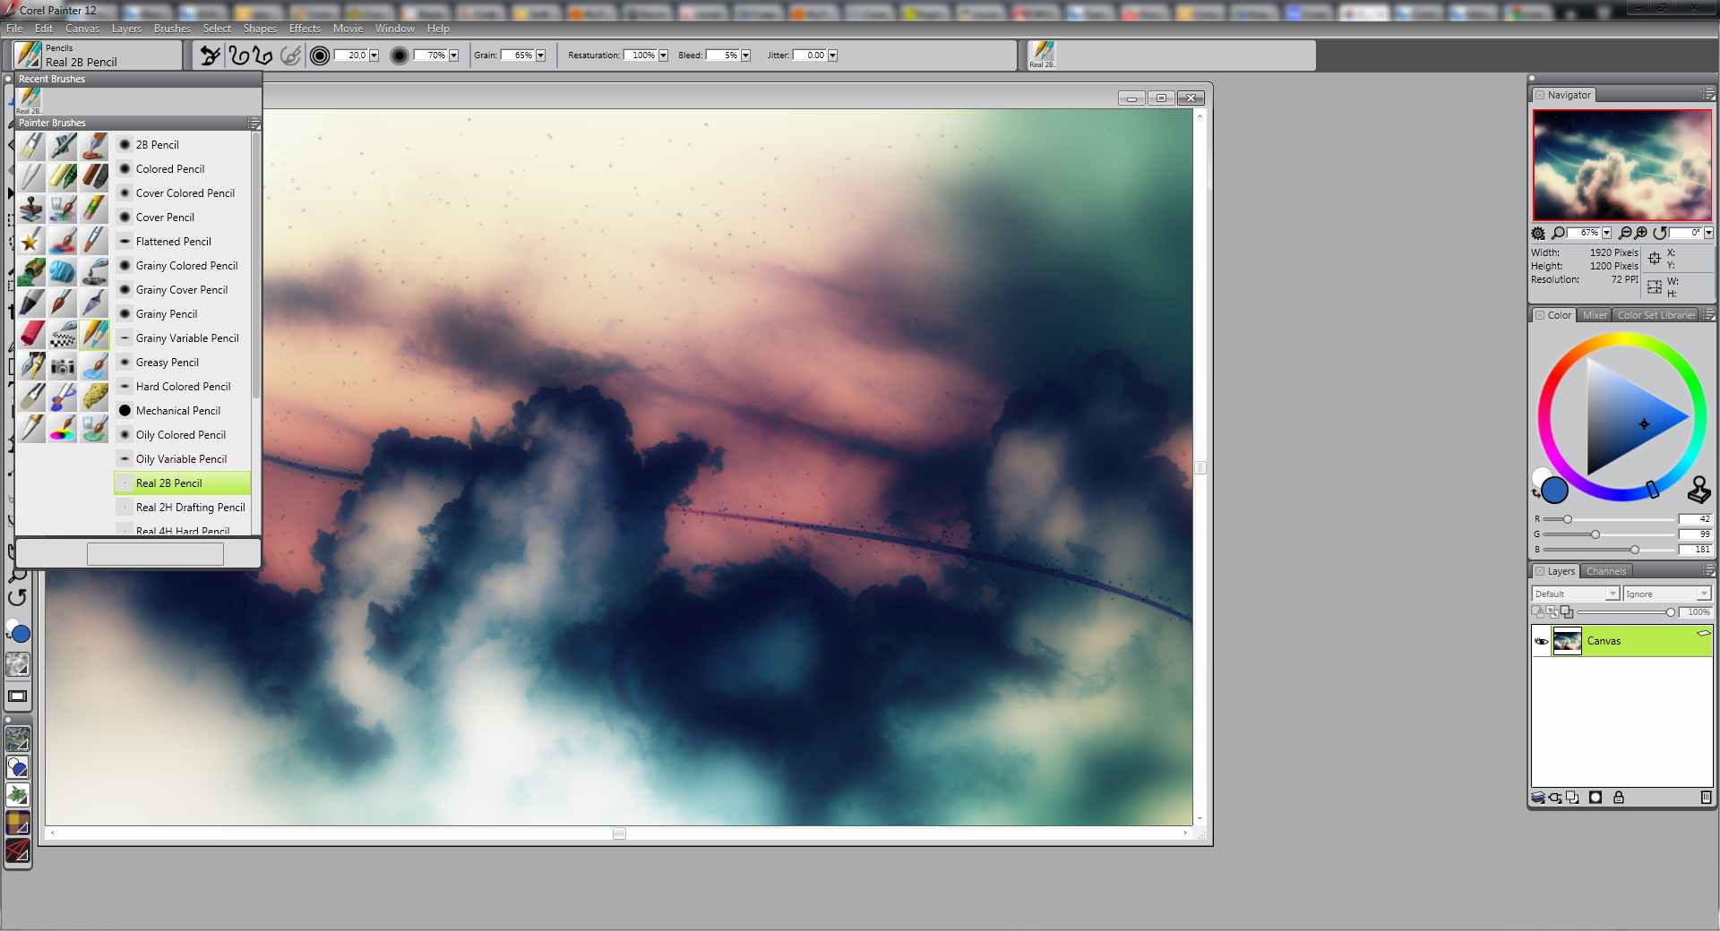Open Navigator settings gear
The height and width of the screenshot is (931, 1720).
pyautogui.click(x=1538, y=233)
